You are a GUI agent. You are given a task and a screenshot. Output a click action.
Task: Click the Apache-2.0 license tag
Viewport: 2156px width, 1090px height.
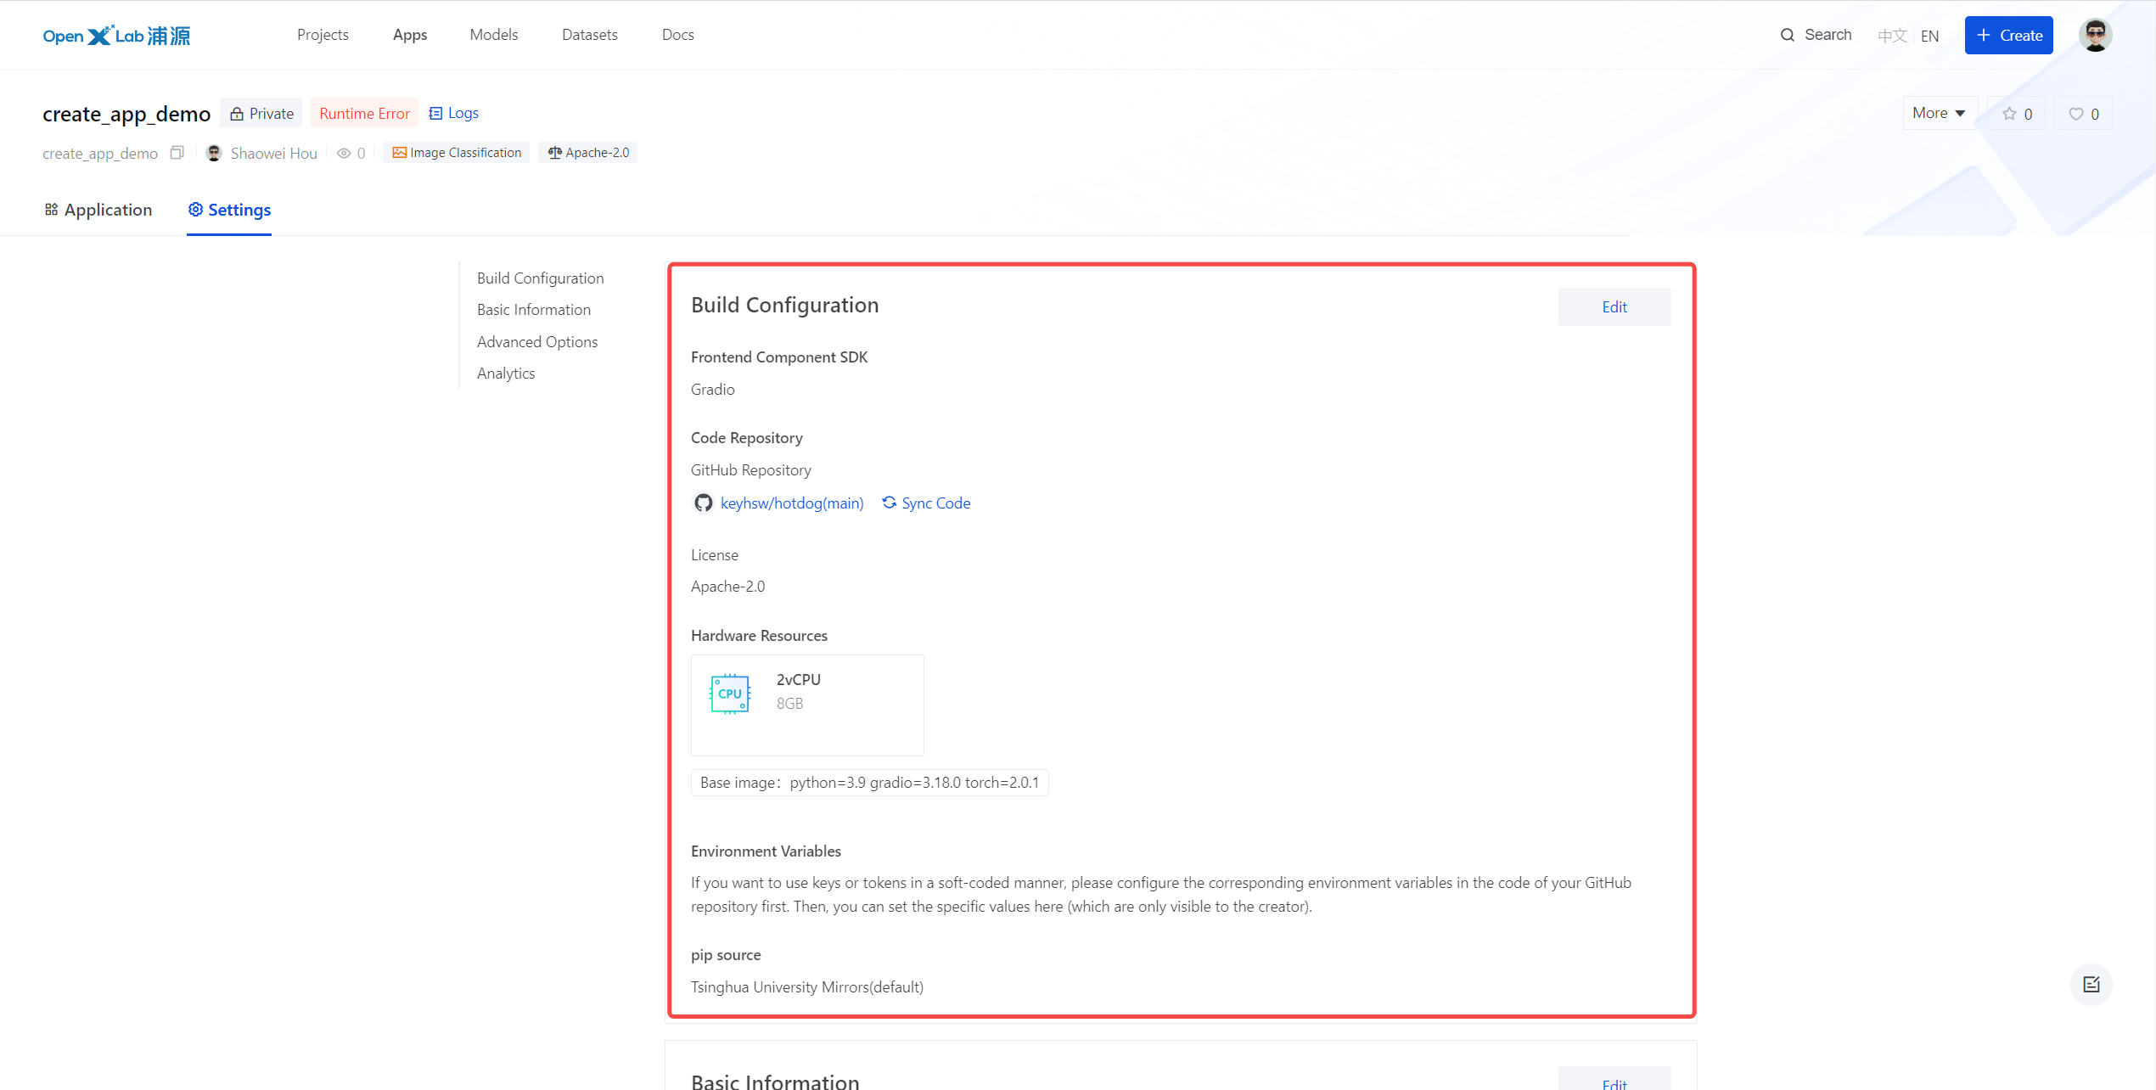coord(587,153)
